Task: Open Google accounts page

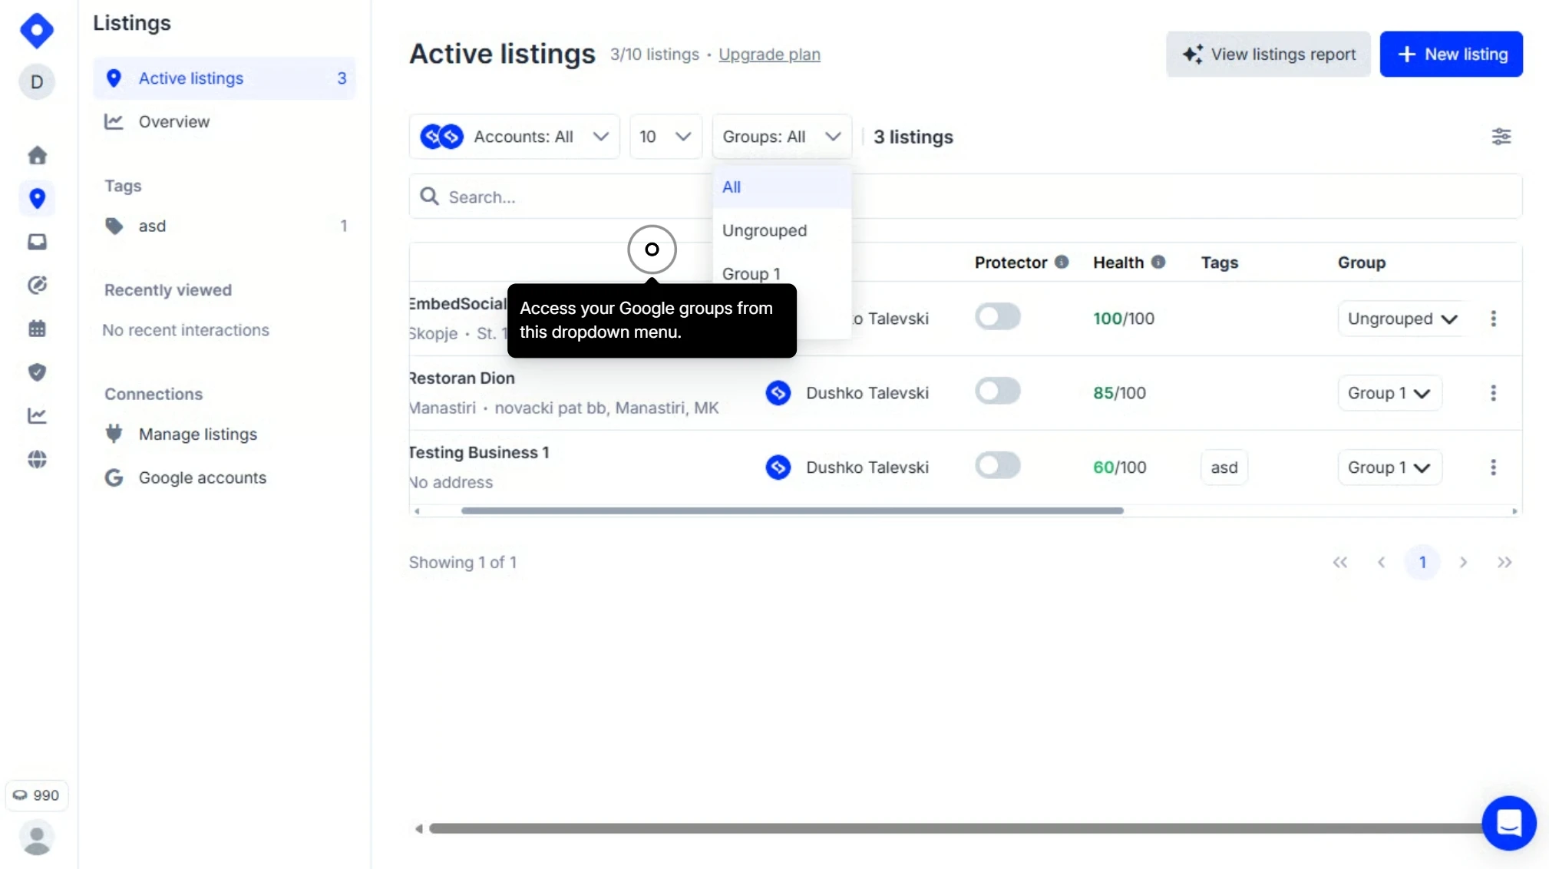Action: pos(224,477)
